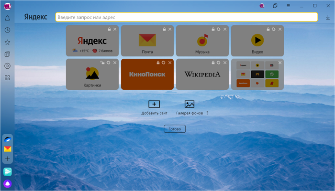
Task: Open profile avatar in sidebar top
Action: [x=8, y=6]
